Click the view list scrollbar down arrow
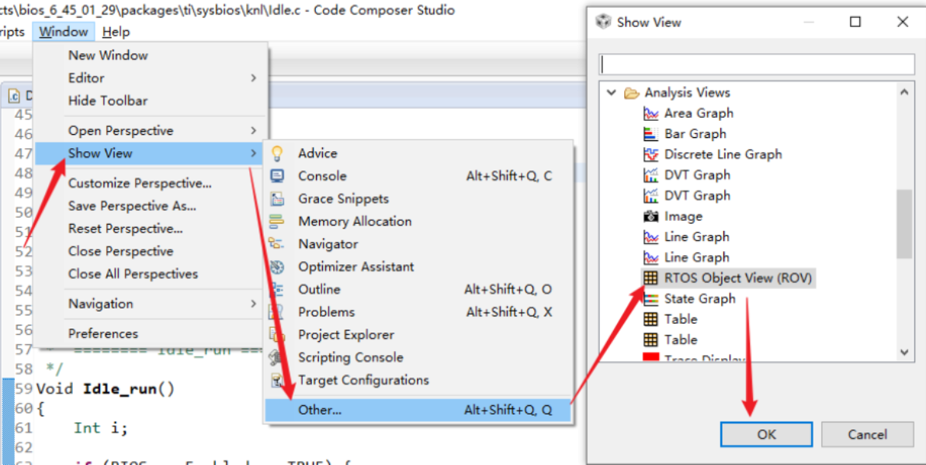 point(904,351)
